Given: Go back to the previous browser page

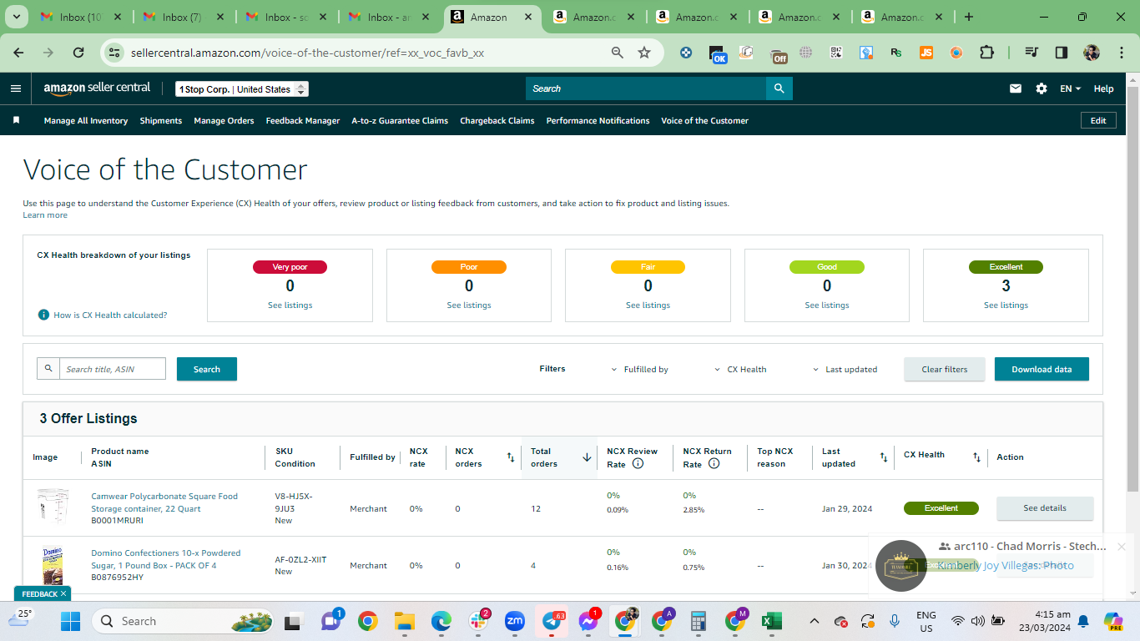Looking at the screenshot, I should (x=18, y=53).
